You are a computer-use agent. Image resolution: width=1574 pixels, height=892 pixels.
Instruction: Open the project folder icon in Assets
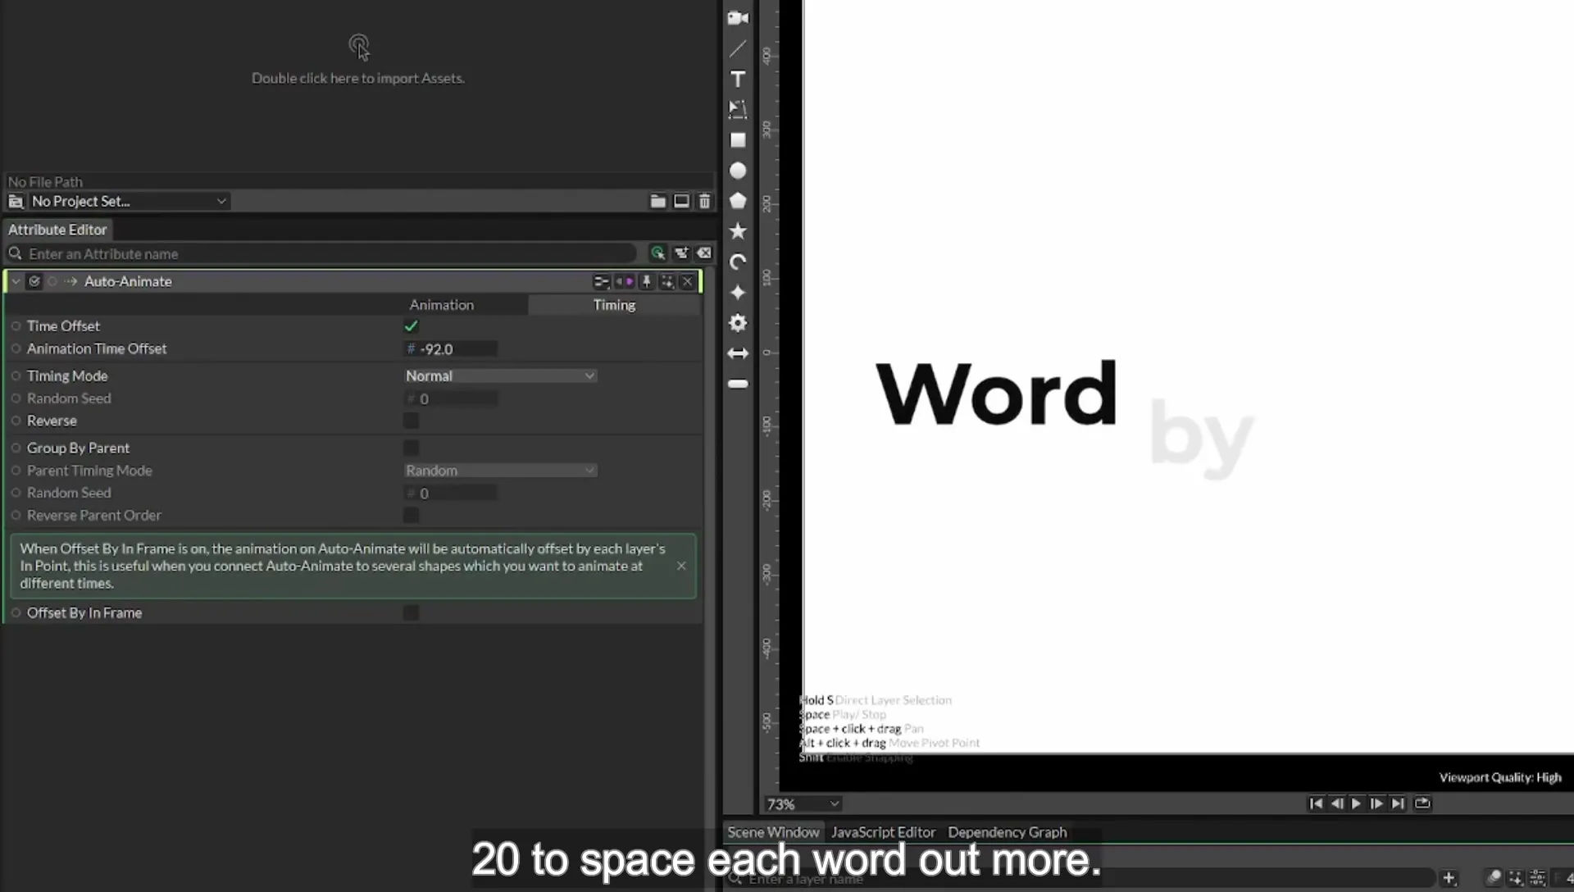pyautogui.click(x=657, y=201)
